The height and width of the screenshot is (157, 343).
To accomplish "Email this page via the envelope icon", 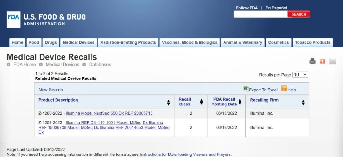I will tap(333, 61).
